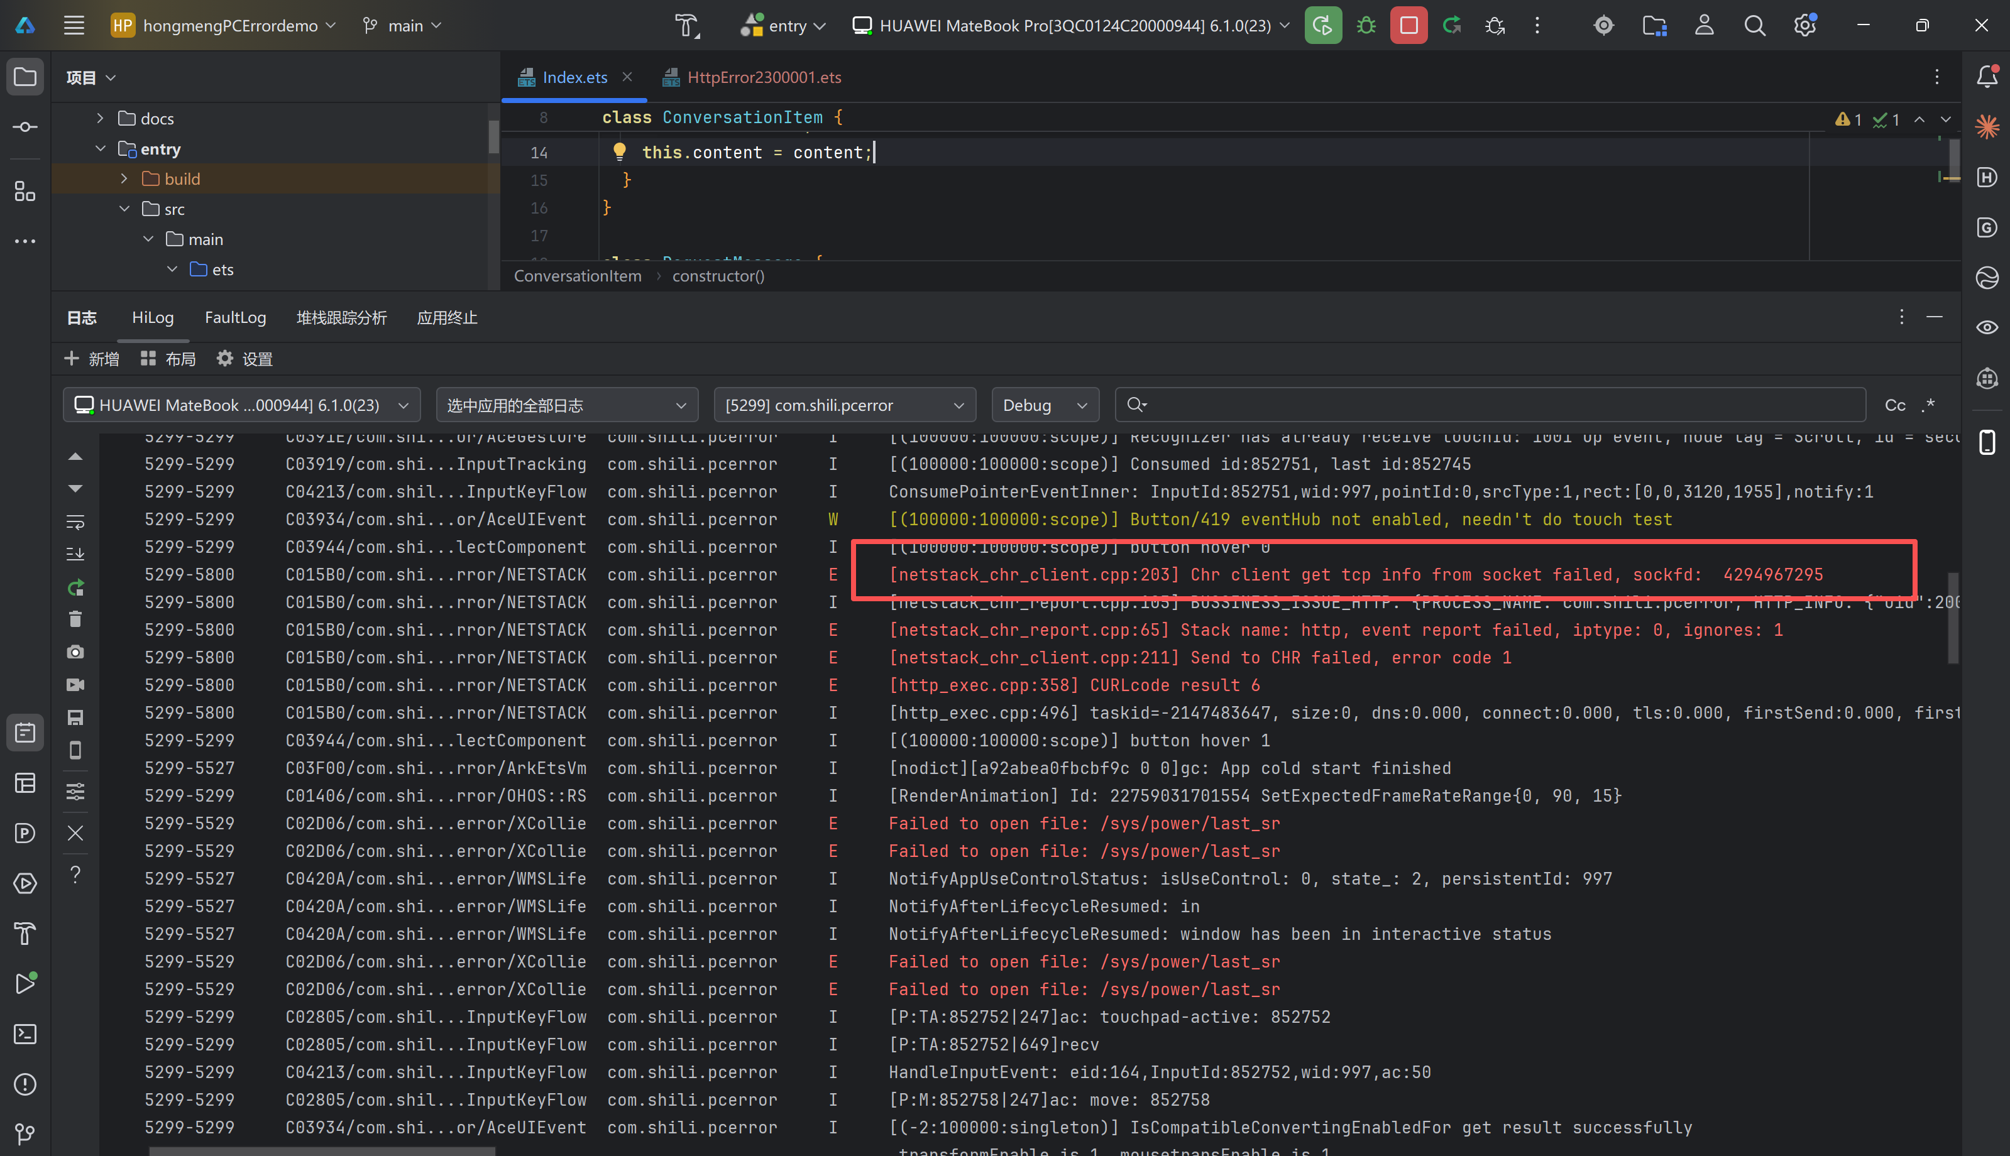The height and width of the screenshot is (1156, 2010).
Task: Click the orange AI assistant star icon
Action: click(x=1987, y=126)
